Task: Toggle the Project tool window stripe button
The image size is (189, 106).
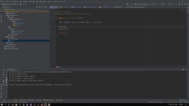Action: [1, 9]
